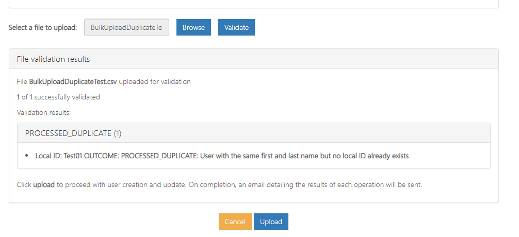Click the 'Click upload to proceed' instruction text
The width and height of the screenshot is (519, 237).
tap(219, 185)
